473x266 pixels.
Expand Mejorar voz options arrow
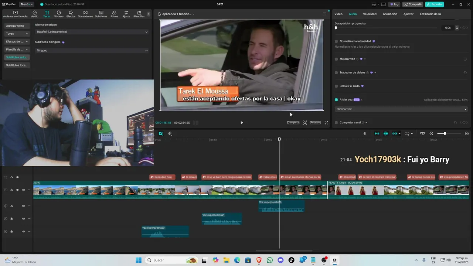[x=365, y=59]
